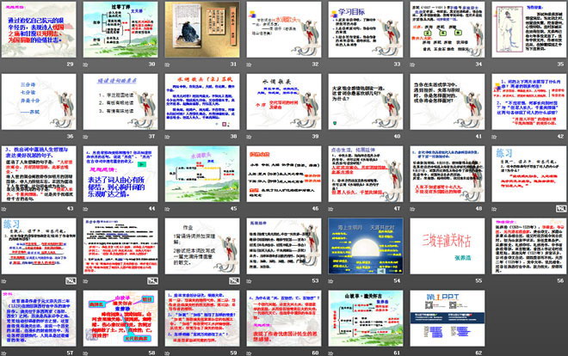Select slide 31 brown scroll painting

pyautogui.click(x=202, y=29)
